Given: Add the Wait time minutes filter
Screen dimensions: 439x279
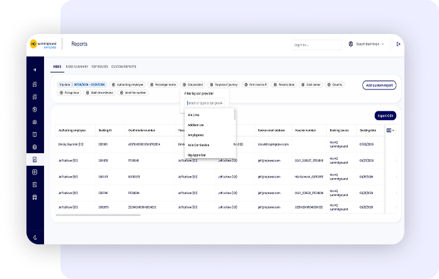Looking at the screenshot, I should tap(100, 93).
